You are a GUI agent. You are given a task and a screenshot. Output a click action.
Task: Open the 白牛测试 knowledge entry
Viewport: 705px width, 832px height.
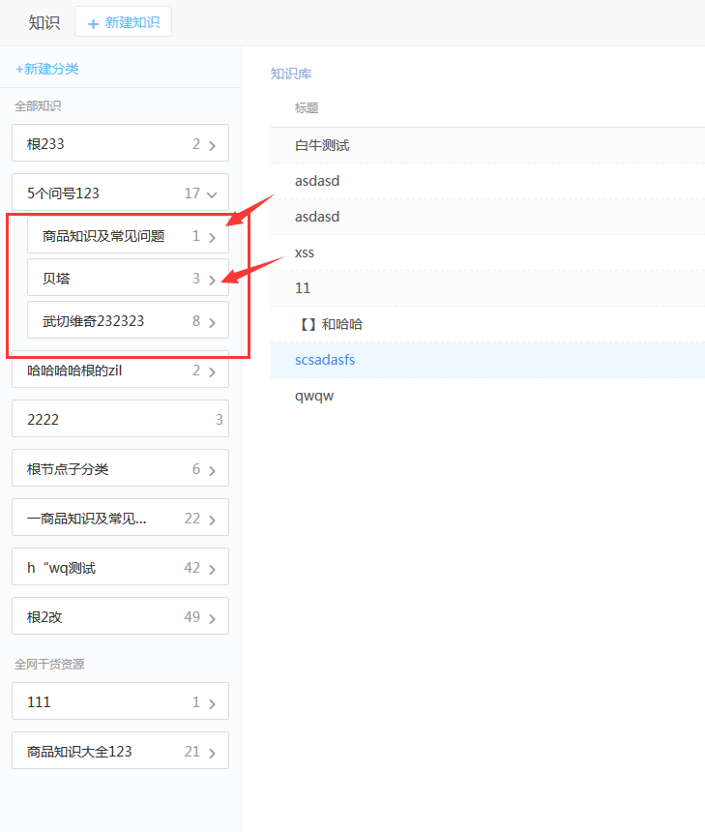click(322, 145)
